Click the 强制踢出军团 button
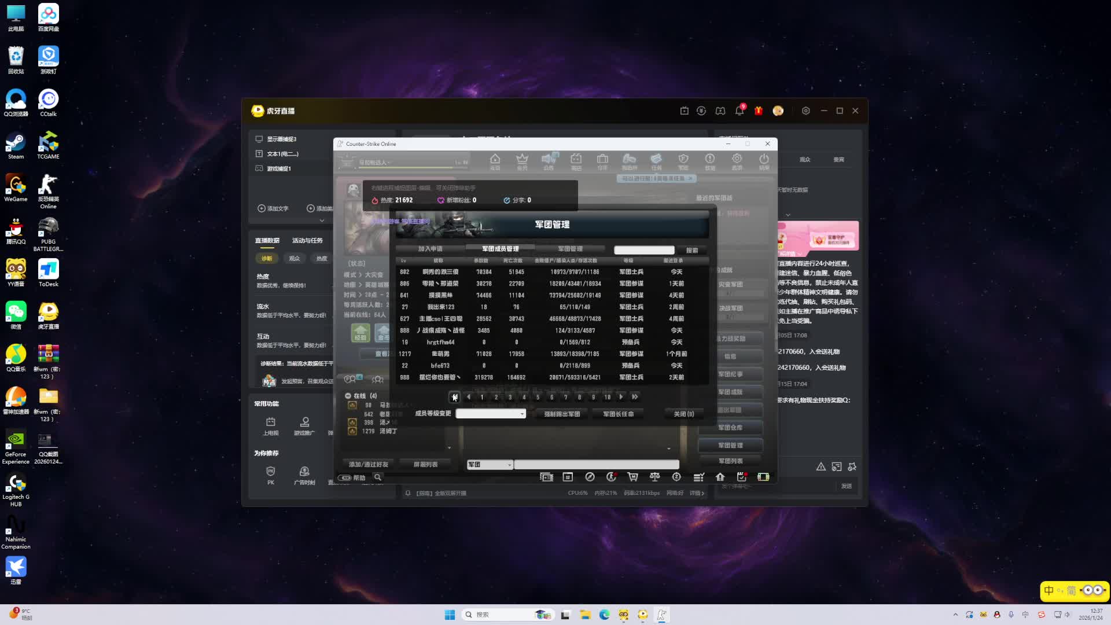Viewport: 1111px width, 625px height. point(561,414)
